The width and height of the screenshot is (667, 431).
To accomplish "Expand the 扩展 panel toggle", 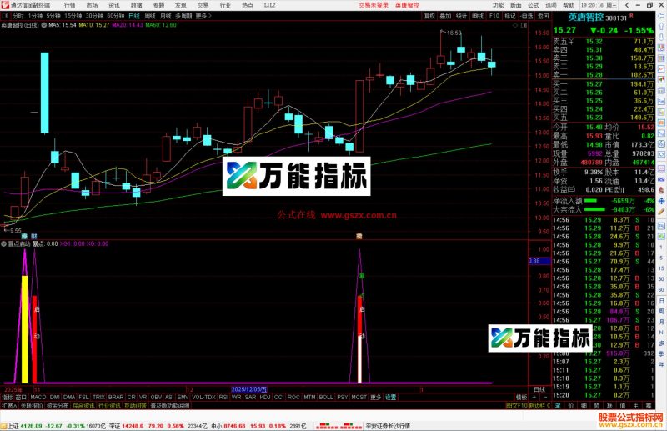I will [8, 406].
